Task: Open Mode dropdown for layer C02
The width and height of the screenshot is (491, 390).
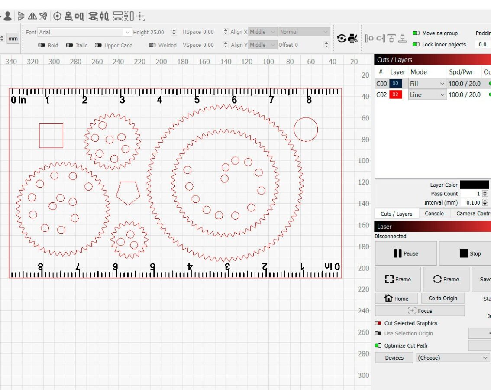Action: tap(427, 95)
